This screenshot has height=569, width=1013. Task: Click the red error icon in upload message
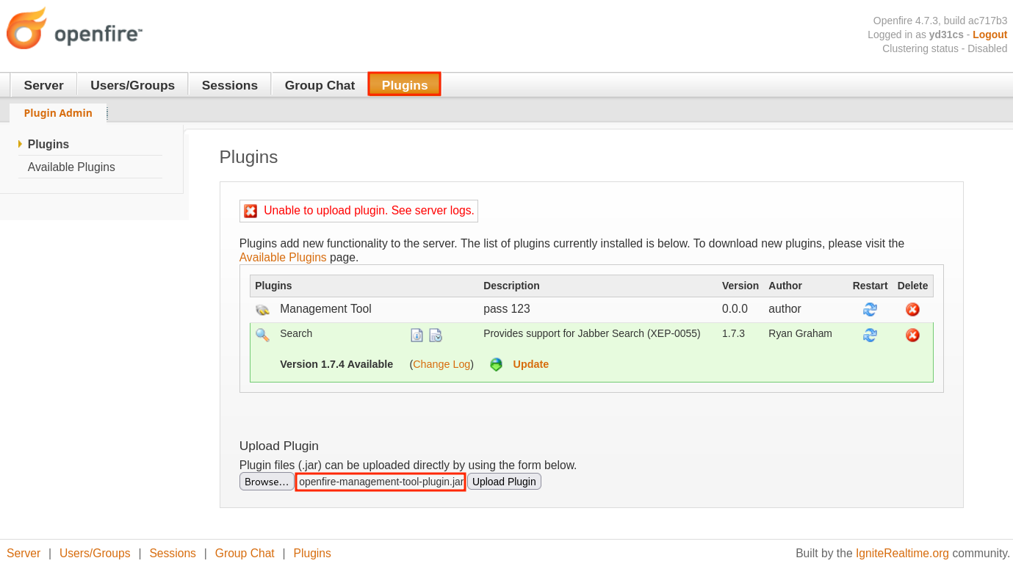(x=250, y=211)
